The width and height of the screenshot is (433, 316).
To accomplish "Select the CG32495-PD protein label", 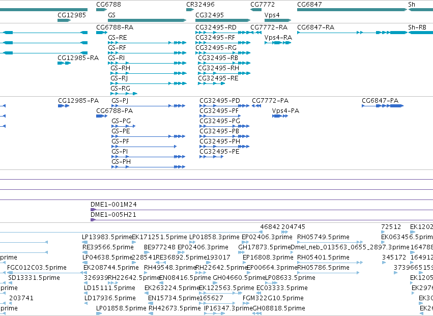I will pos(220,101).
